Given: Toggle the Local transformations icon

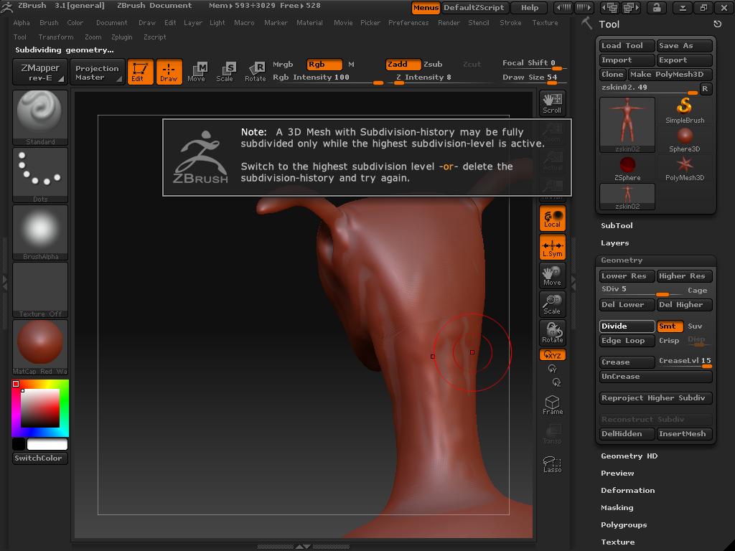Looking at the screenshot, I should click(552, 218).
